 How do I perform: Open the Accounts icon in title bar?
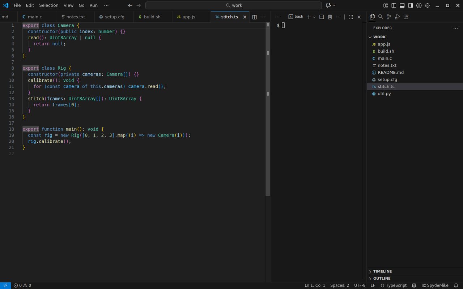point(419,5)
